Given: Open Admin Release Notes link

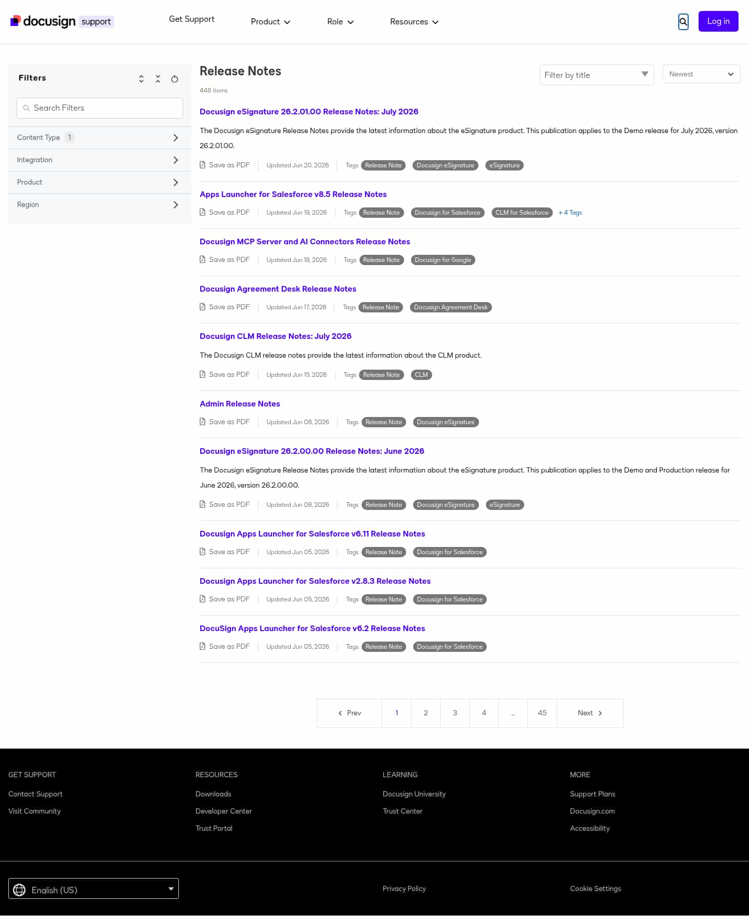Looking at the screenshot, I should point(240,404).
